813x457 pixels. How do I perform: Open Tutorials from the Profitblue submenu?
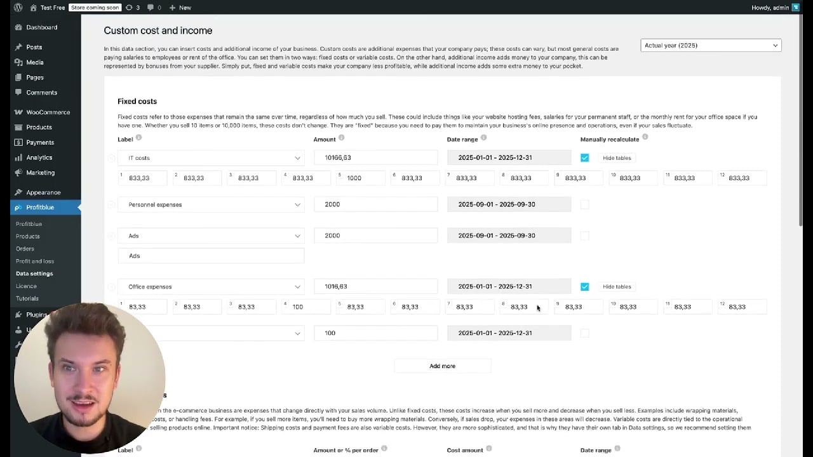[28, 298]
